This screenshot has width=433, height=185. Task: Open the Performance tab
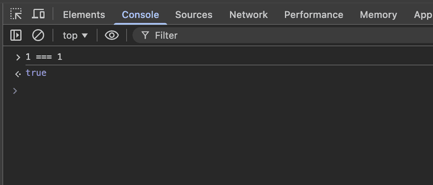click(x=314, y=15)
